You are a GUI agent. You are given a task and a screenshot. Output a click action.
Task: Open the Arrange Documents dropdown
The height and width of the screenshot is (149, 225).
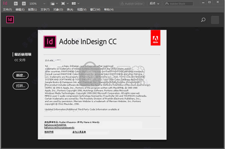tap(75, 3)
